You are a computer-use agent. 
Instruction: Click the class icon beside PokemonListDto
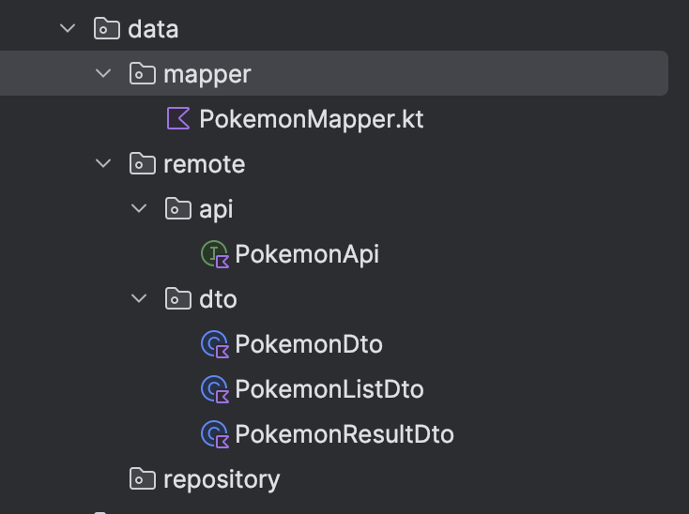point(215,389)
